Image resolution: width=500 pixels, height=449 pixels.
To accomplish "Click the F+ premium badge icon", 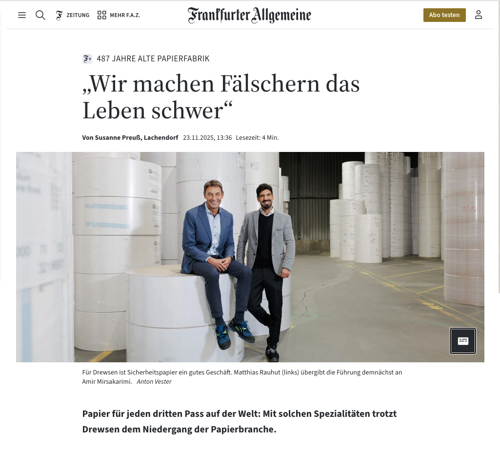I will pos(87,58).
